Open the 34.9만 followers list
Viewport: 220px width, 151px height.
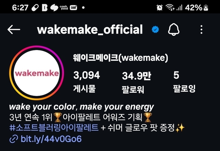pyautogui.click(x=136, y=82)
